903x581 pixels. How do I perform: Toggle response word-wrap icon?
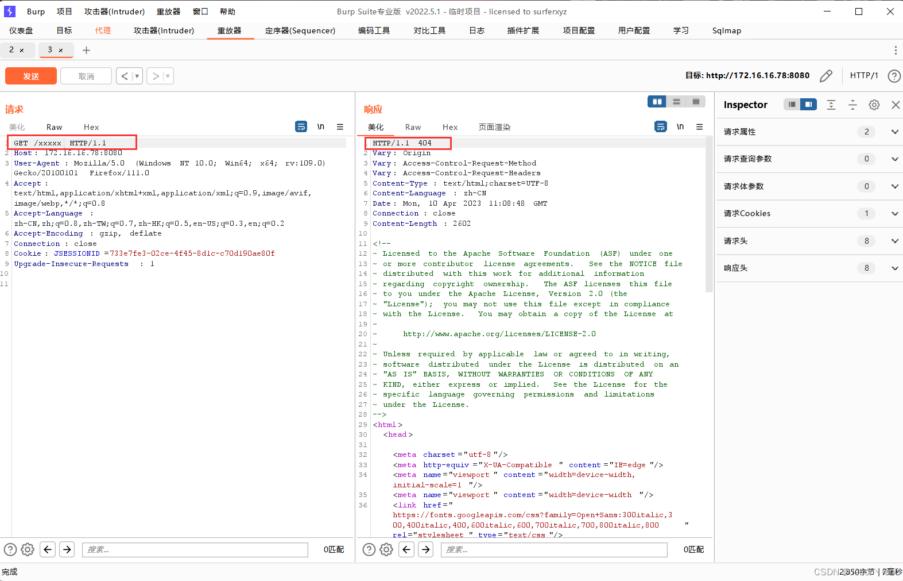(661, 127)
